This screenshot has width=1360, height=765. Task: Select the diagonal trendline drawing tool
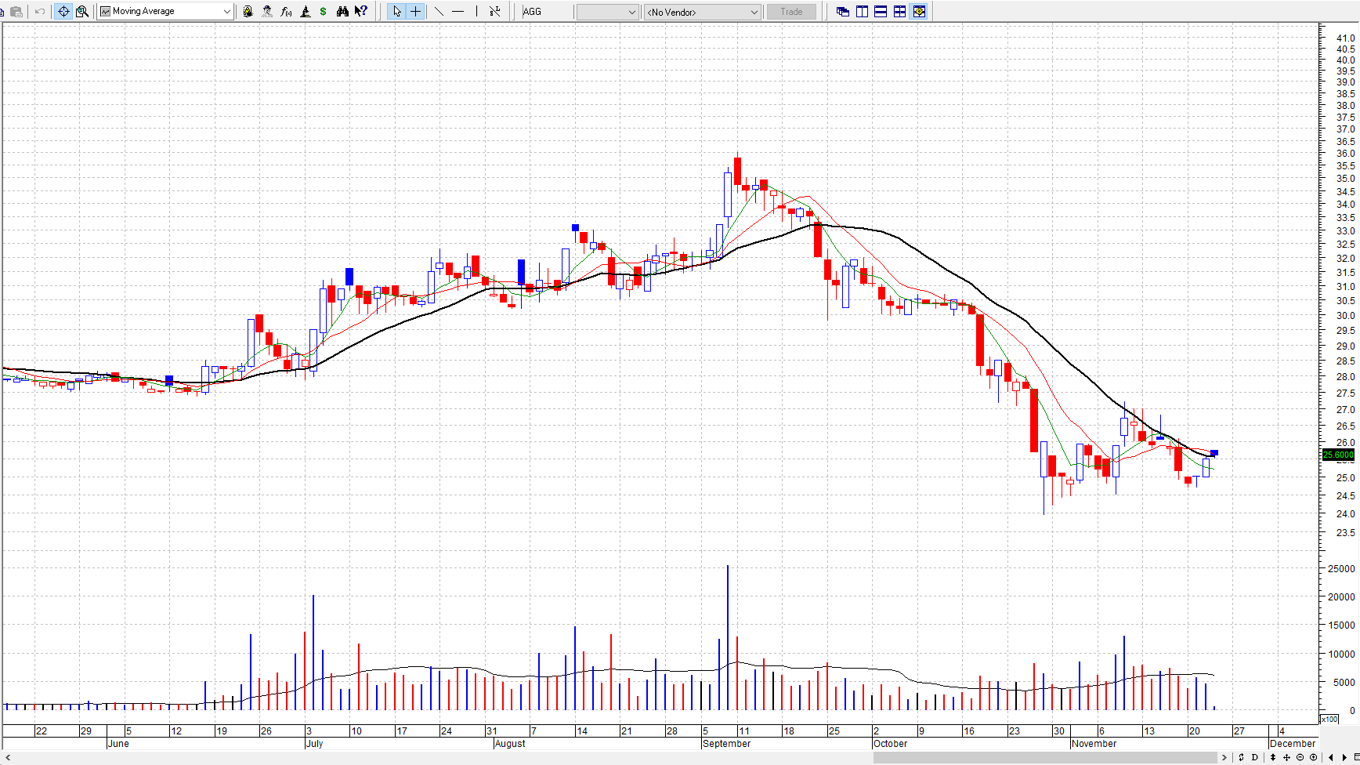pos(439,12)
